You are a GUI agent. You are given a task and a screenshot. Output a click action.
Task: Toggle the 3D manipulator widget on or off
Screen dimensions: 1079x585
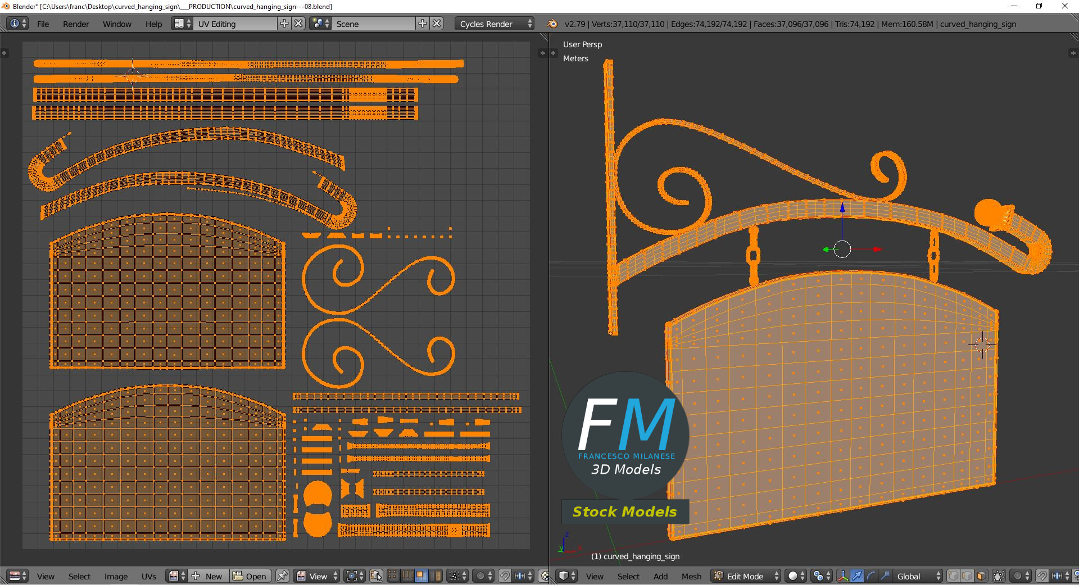[x=843, y=576]
